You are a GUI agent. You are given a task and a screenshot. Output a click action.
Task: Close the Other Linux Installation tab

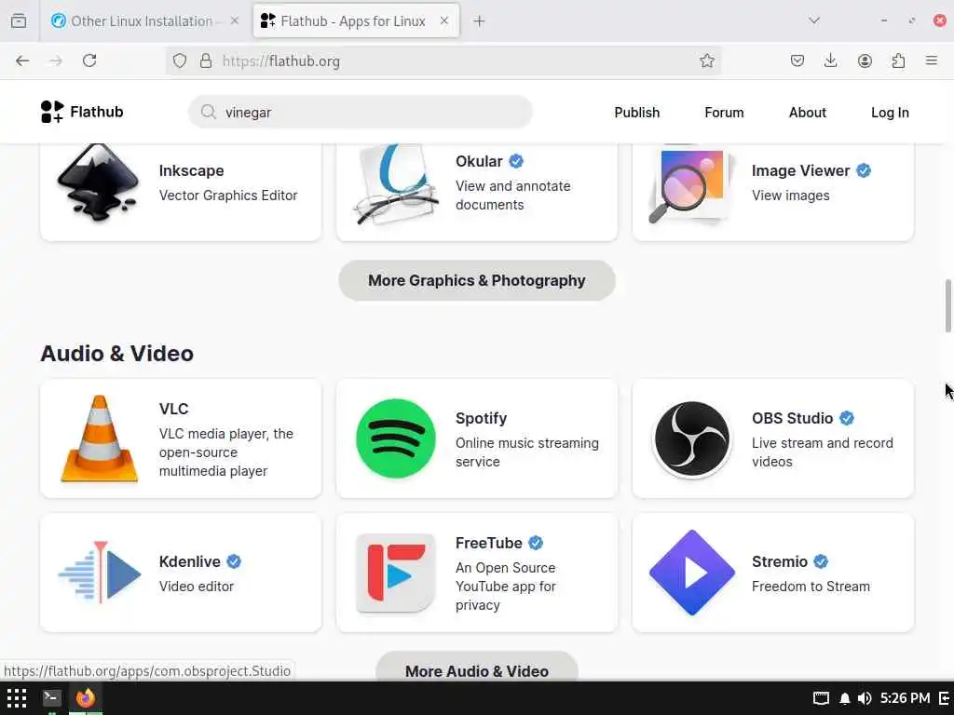[235, 21]
